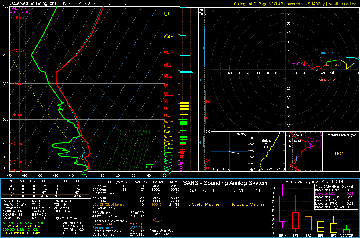Viewport: 360px width, 238px height.
Task: Click the magenta EF4+ box plot
Action: (283, 206)
